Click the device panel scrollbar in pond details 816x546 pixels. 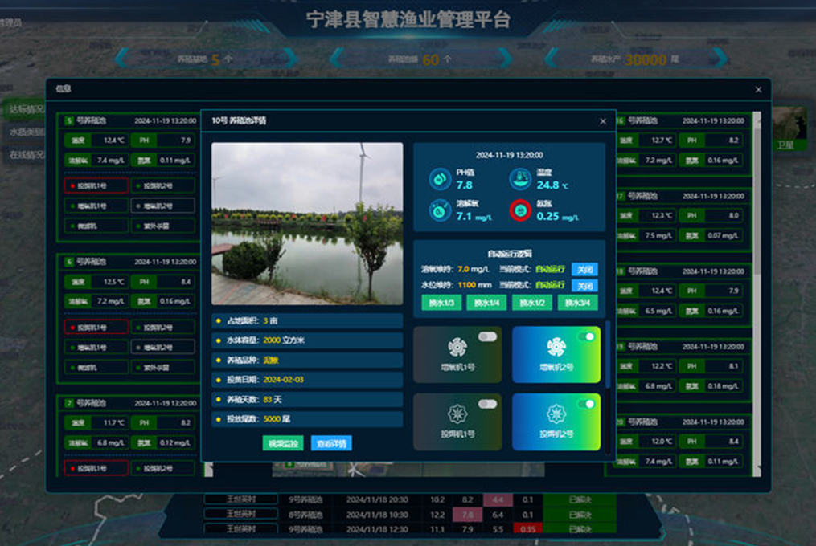point(608,353)
